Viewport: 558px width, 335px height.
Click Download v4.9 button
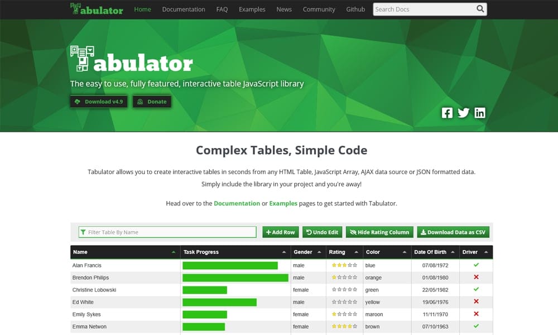[x=99, y=102]
